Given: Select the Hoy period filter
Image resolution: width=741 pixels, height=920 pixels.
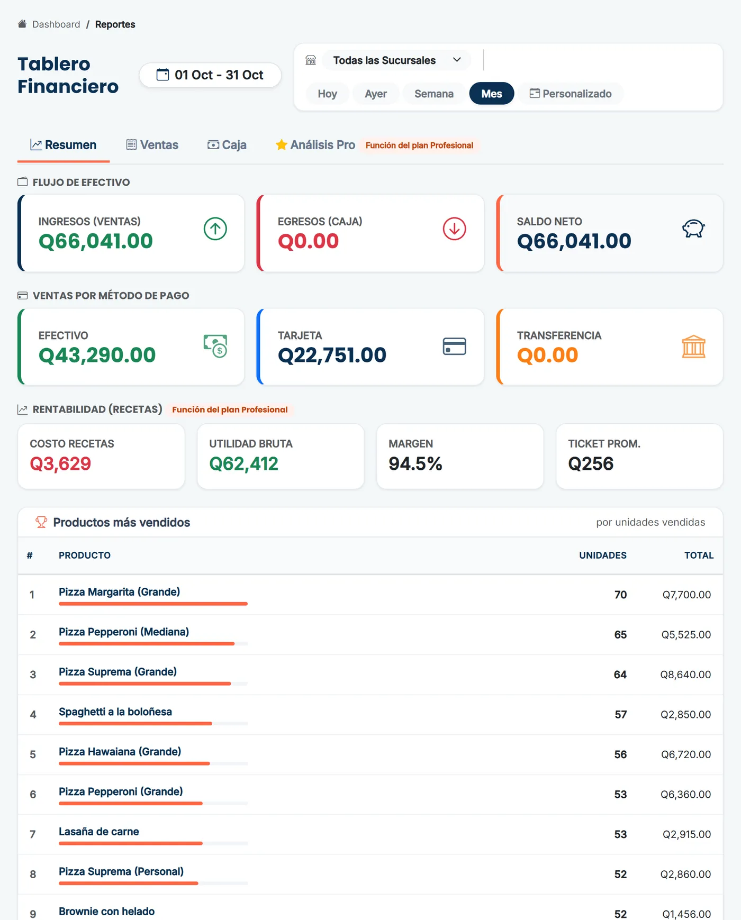Looking at the screenshot, I should click(x=328, y=94).
